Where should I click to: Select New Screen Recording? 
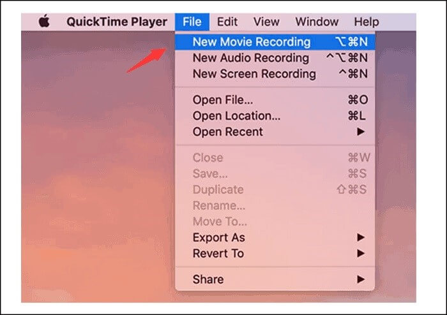click(275, 74)
